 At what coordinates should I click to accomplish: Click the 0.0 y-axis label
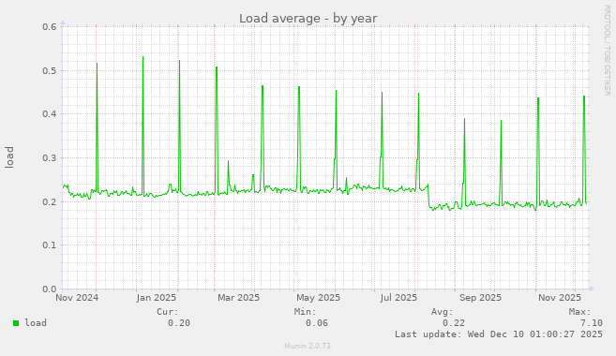[x=50, y=289]
